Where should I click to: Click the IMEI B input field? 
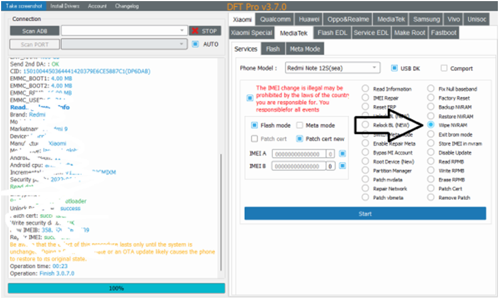pos(299,166)
